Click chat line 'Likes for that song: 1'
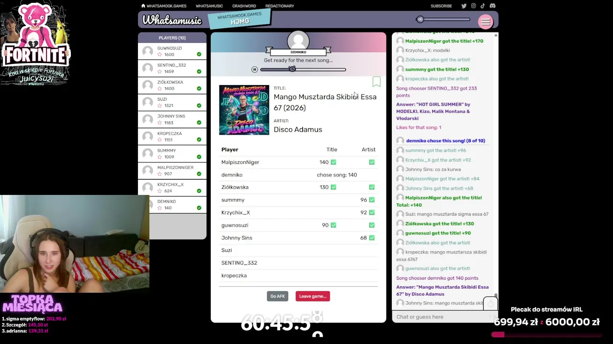This screenshot has height=344, width=613. coord(419,128)
